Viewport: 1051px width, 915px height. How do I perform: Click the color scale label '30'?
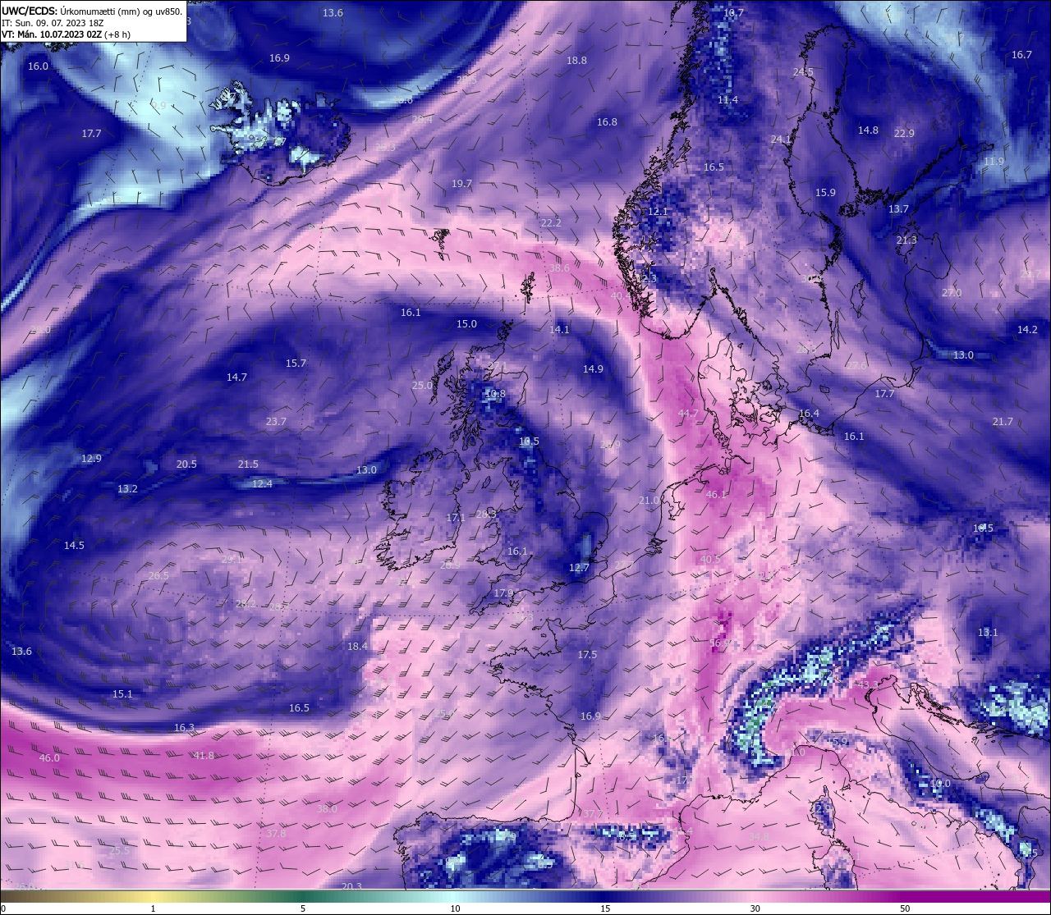[755, 908]
